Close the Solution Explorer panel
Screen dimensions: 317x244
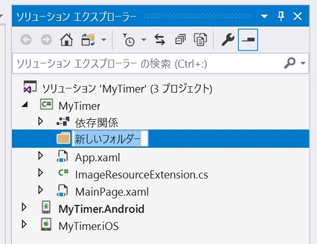click(x=297, y=16)
